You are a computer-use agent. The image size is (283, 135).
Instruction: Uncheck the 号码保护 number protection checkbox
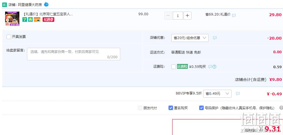pyautogui.click(x=201, y=108)
